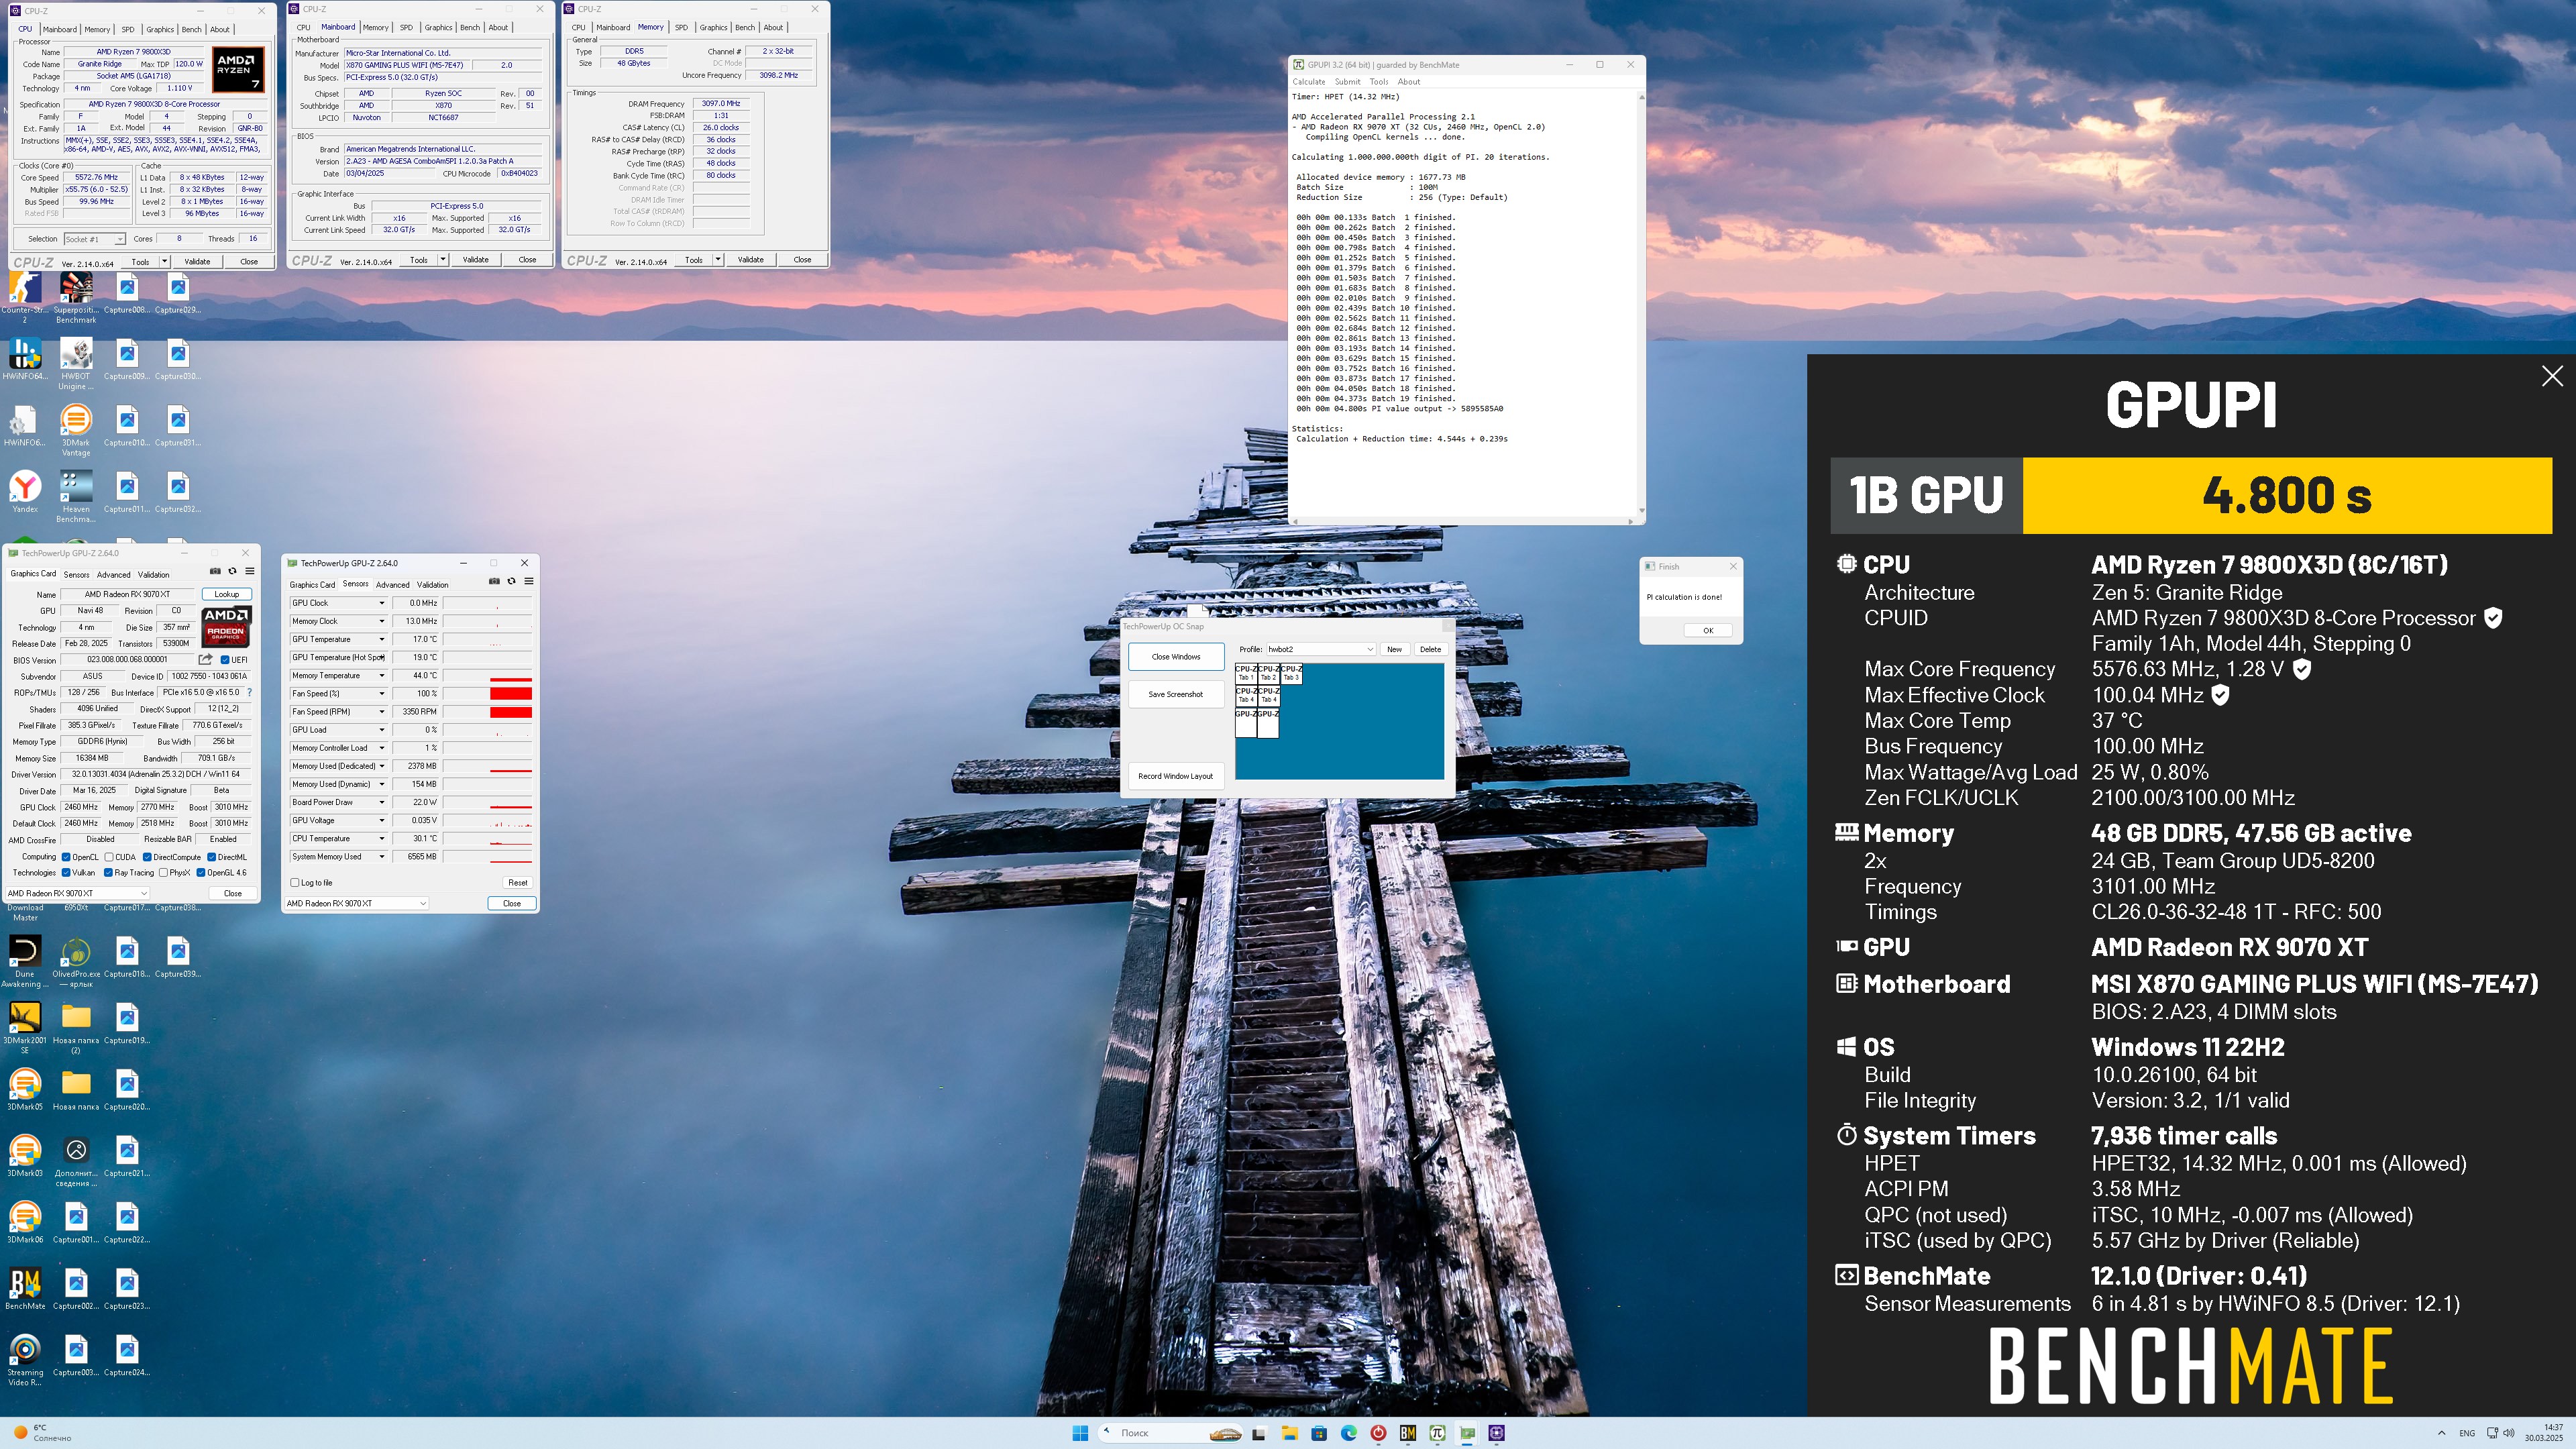The width and height of the screenshot is (2576, 1449).
Task: Select 3DMark2001 SE desktop icon
Action: tap(25, 1027)
